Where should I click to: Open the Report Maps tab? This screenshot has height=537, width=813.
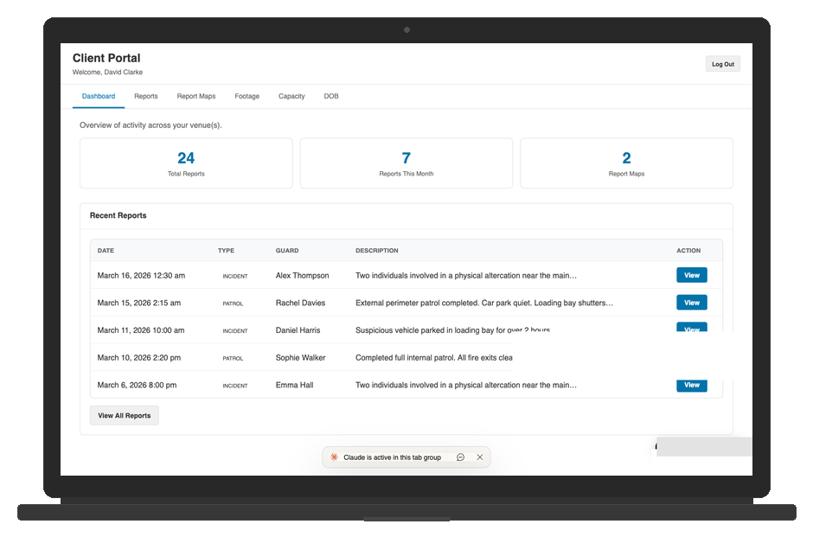[x=196, y=96]
